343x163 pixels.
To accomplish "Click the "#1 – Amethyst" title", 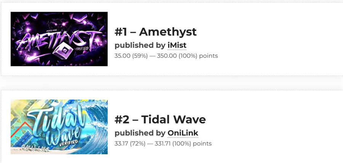I will [155, 32].
